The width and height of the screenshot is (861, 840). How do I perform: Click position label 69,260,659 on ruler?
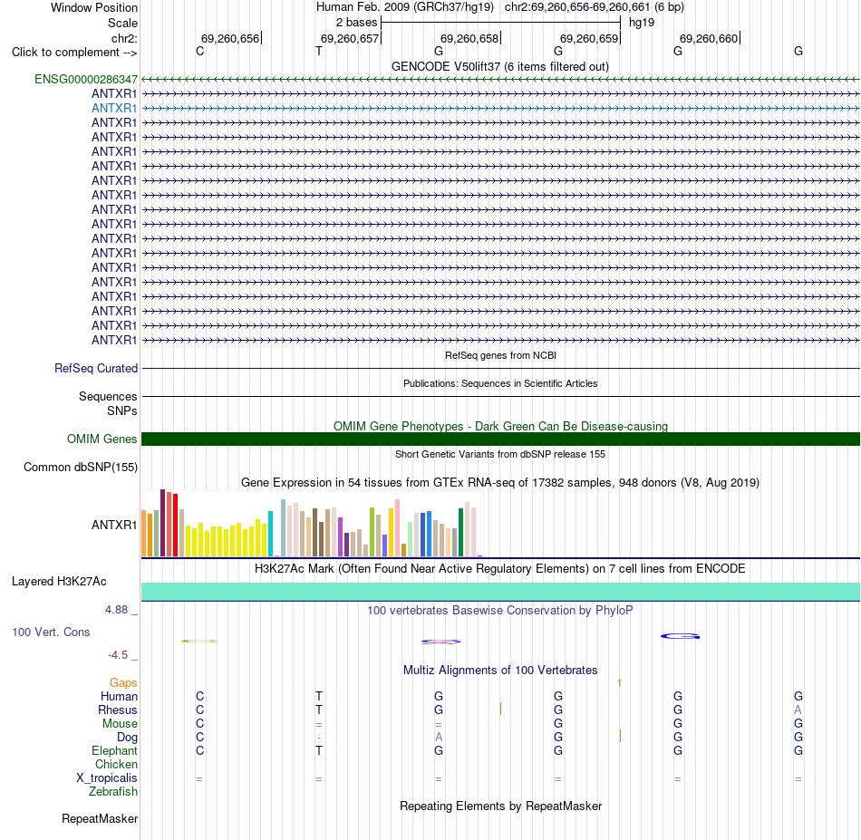(x=589, y=38)
